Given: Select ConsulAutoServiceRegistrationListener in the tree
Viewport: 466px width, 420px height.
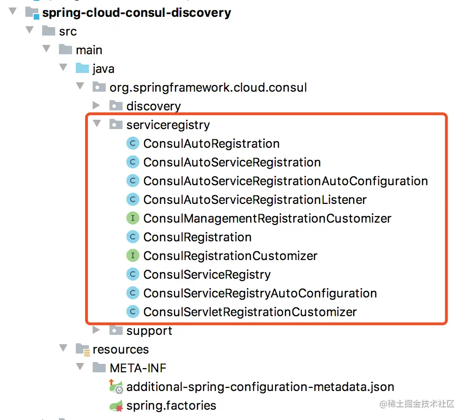Looking at the screenshot, I should coord(255,200).
